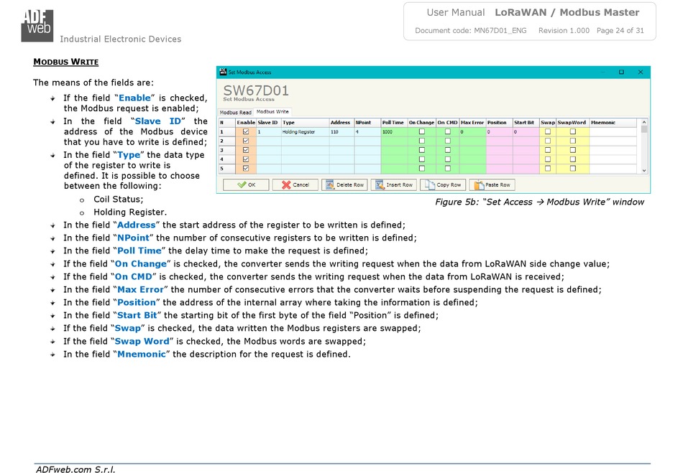Image resolution: width=683 pixels, height=473 pixels.
Task: Confirm with the OK button
Action: click(x=247, y=184)
